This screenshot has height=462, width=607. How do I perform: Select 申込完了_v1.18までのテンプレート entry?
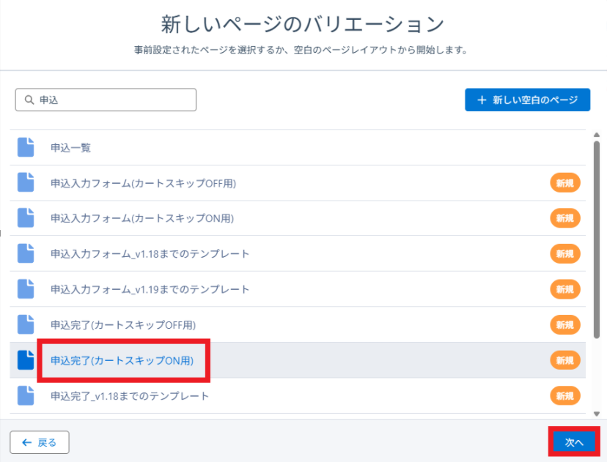point(130,396)
